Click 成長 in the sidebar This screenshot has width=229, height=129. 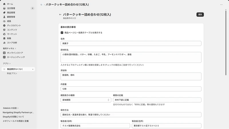(x=9, y=21)
